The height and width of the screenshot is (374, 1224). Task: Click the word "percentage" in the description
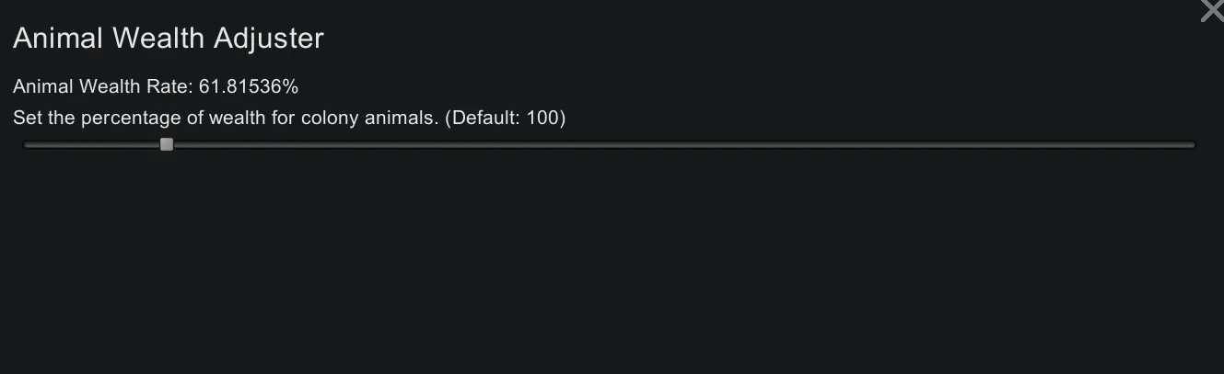point(121,119)
